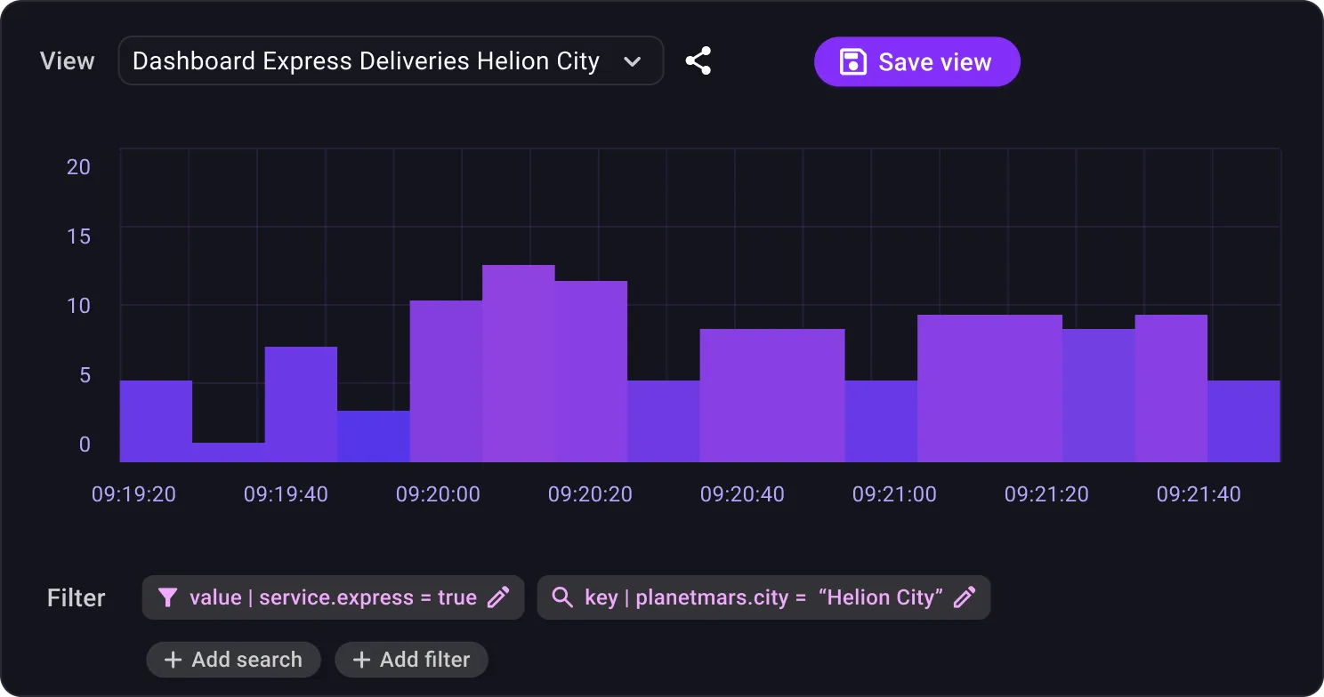Click the first bar at 09:19:20
1324x697 pixels.
click(x=156, y=421)
